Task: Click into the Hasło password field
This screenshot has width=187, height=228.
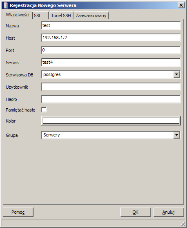Action: [111, 99]
